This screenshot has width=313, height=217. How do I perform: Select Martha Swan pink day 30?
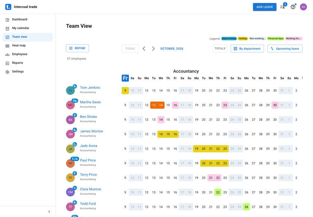tap(275, 105)
